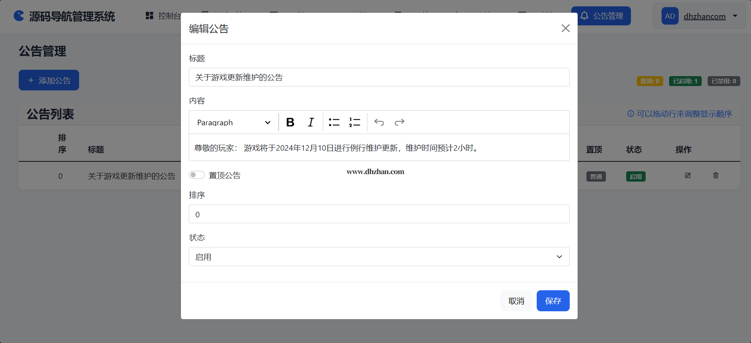Toggle bold formatting in the editor

pos(290,122)
